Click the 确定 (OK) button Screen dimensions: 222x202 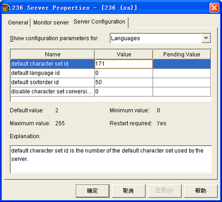pyautogui.click(x=93, y=191)
